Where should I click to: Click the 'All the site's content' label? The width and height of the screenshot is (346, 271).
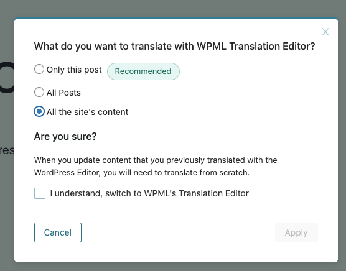[x=87, y=112]
